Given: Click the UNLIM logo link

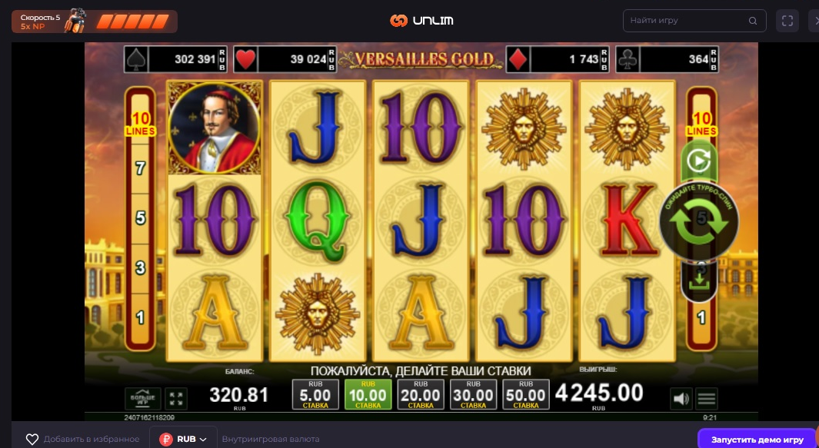Looking at the screenshot, I should [421, 21].
